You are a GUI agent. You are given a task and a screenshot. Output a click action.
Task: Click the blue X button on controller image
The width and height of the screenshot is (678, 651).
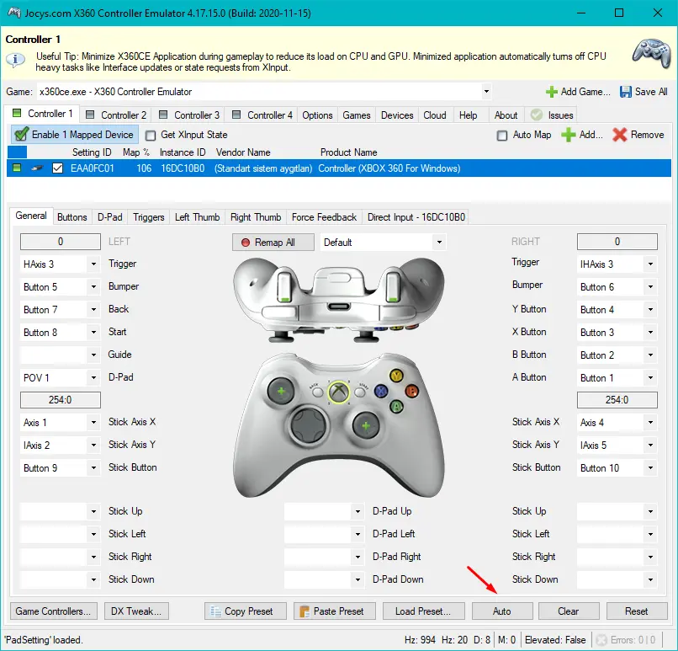[x=381, y=392]
